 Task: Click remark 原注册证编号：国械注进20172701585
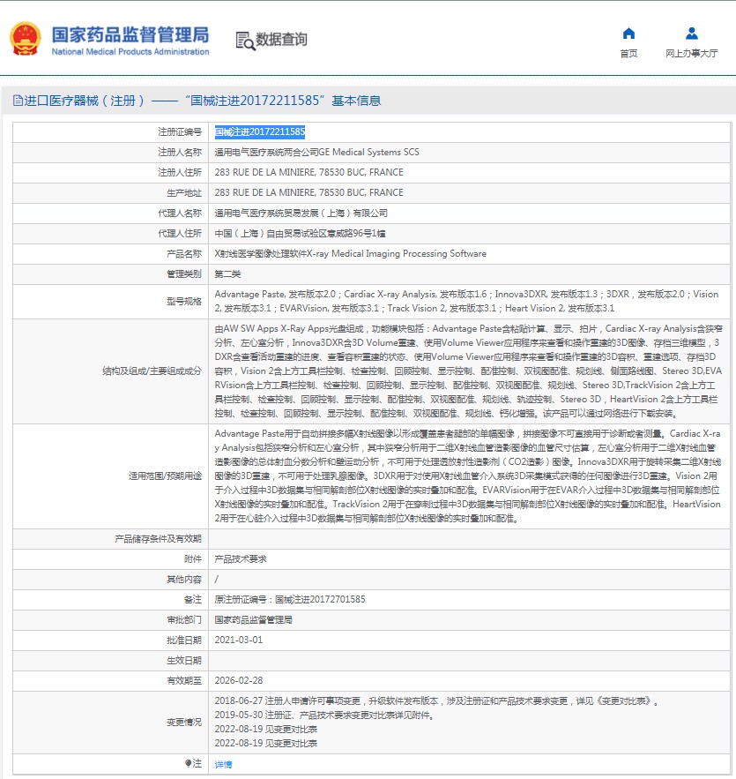[290, 599]
